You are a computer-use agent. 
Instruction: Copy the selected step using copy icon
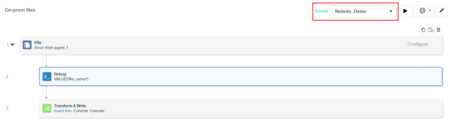[x=423, y=30]
